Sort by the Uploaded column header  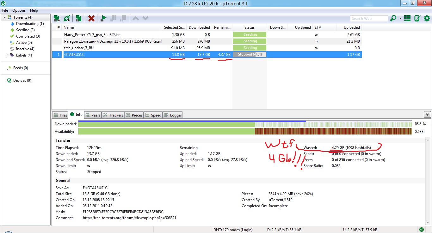point(349,27)
